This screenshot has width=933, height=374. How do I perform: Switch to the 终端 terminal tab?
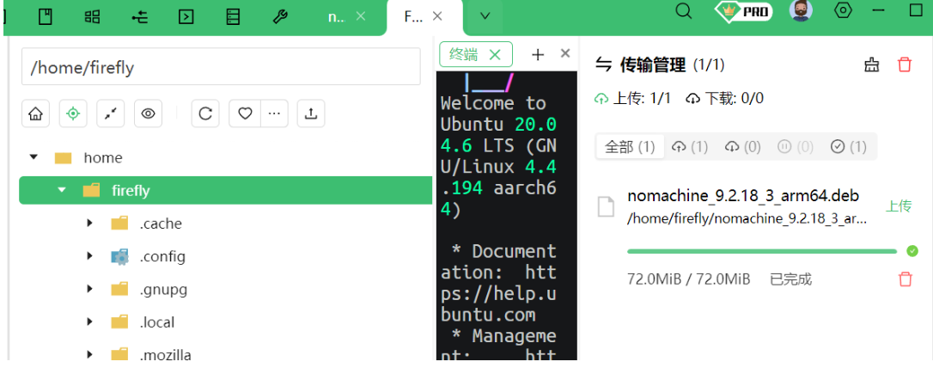point(464,54)
